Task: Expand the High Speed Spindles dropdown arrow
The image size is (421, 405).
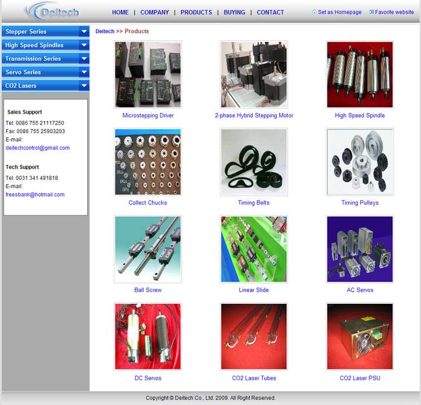Action: pyautogui.click(x=84, y=45)
